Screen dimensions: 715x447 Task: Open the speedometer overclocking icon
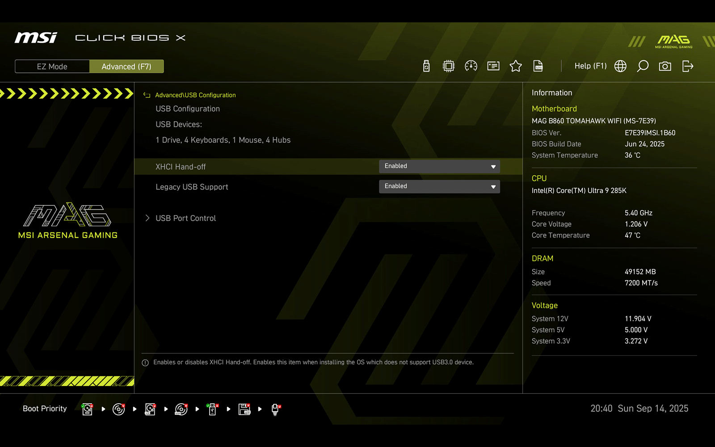(471, 66)
